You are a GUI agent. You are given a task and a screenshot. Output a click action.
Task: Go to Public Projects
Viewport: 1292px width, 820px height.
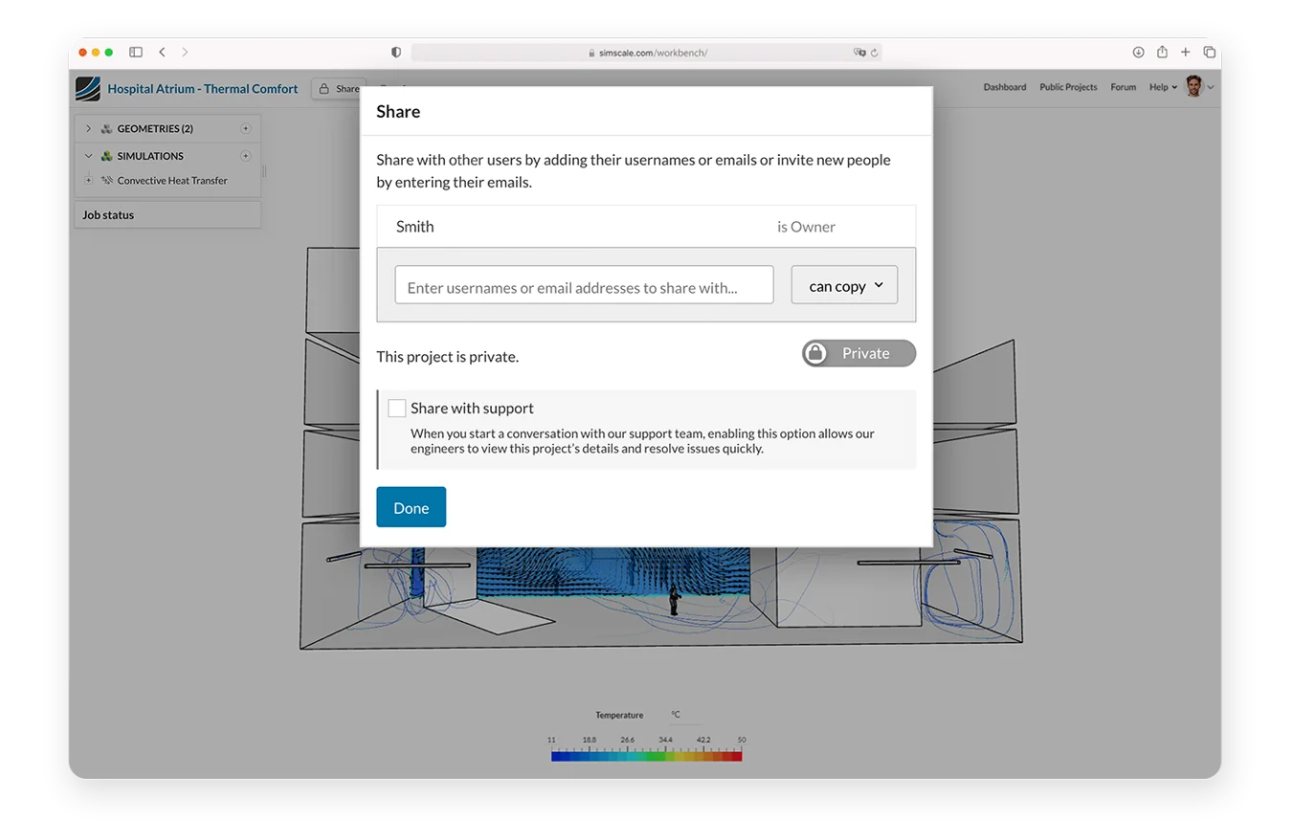[1068, 86]
